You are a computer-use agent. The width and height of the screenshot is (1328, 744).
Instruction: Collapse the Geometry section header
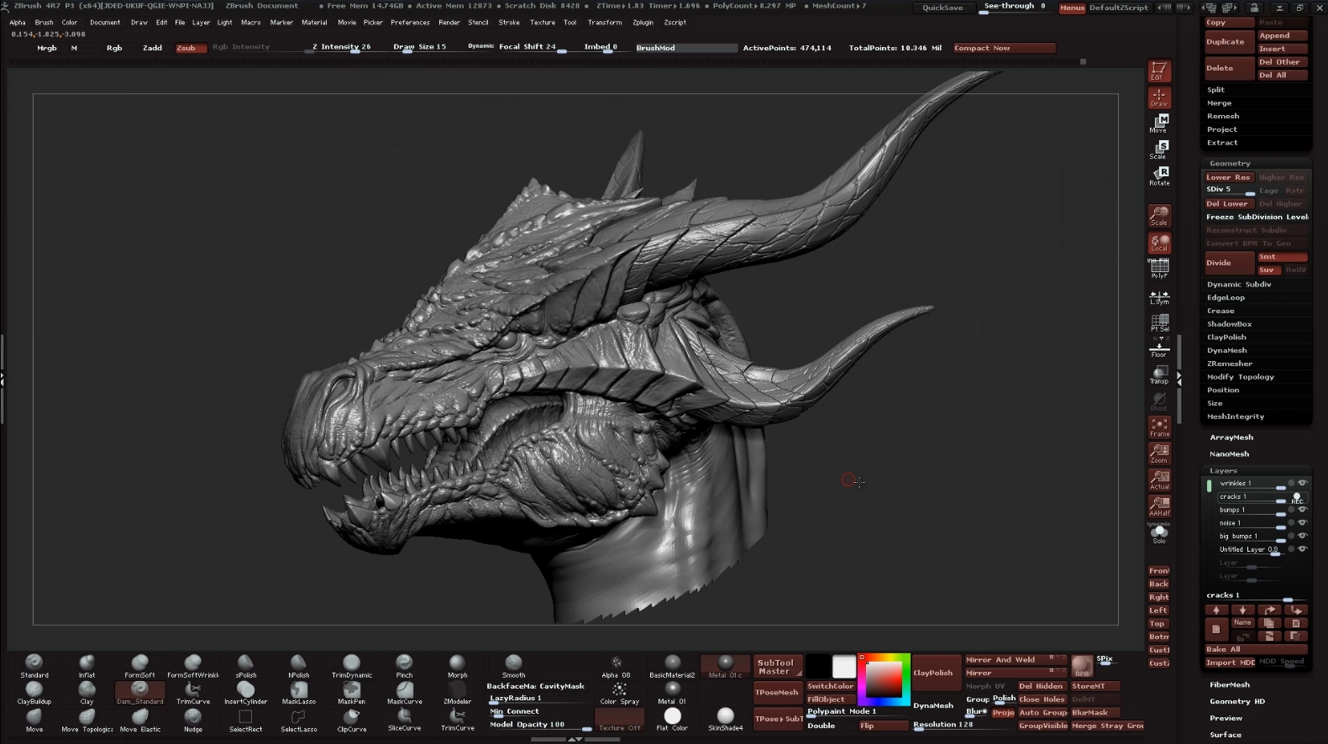tap(1230, 164)
